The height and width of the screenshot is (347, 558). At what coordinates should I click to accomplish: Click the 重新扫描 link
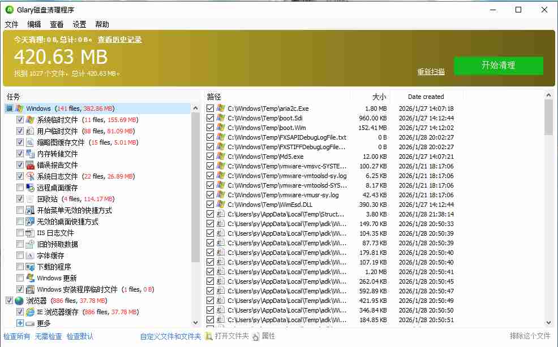point(431,72)
